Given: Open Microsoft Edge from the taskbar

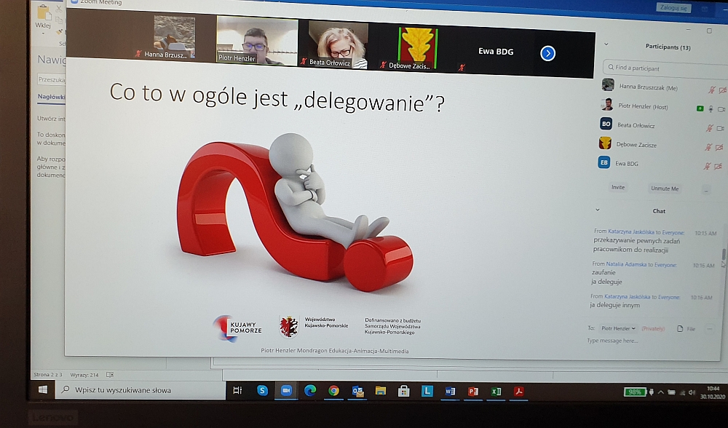Looking at the screenshot, I should (309, 391).
